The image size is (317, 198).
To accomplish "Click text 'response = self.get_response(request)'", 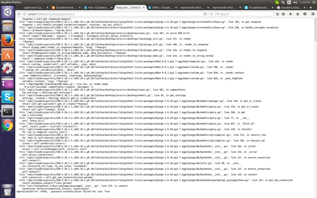I will (x=46, y=19).
